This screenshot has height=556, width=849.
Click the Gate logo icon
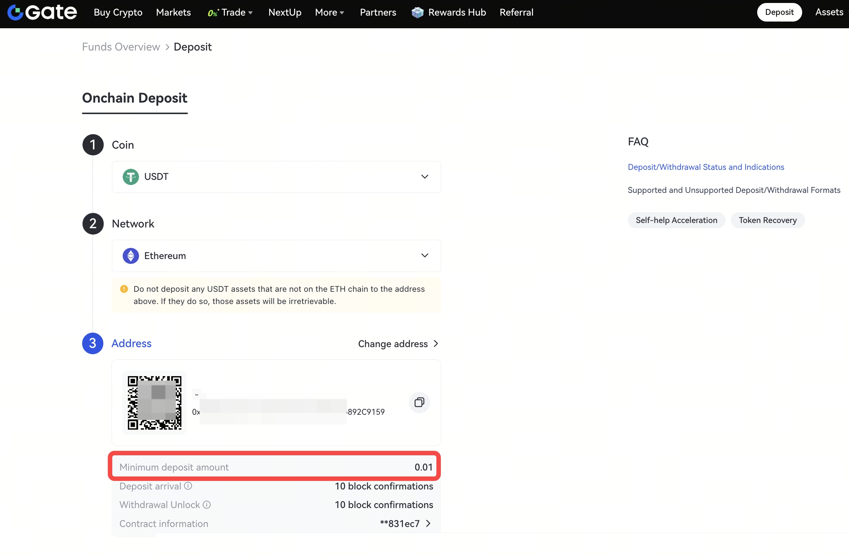[16, 12]
